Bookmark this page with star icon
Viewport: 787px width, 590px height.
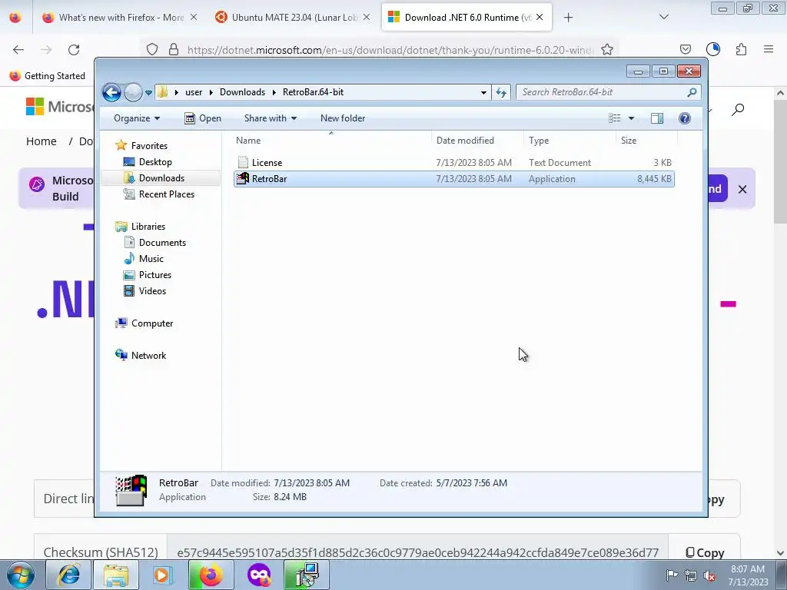point(607,50)
